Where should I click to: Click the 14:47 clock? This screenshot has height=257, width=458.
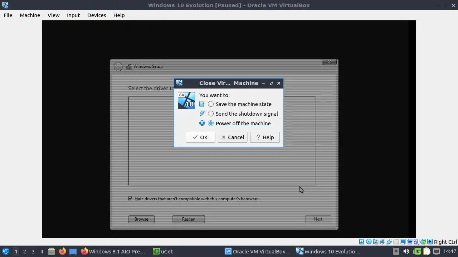[x=449, y=251]
